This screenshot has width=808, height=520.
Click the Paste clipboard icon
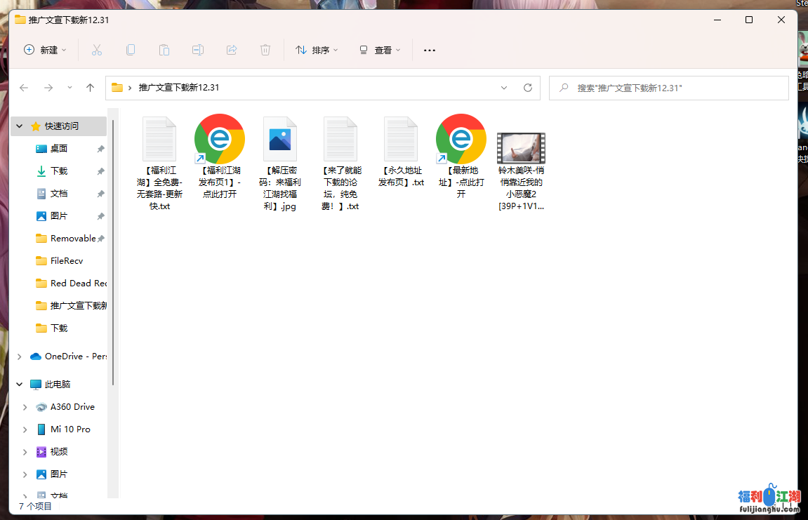click(164, 50)
